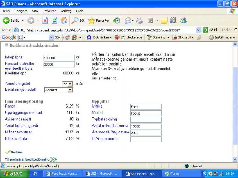Screen dimensions: 238x178
Task: Go to the browser Home page icon
Action: point(64,21)
